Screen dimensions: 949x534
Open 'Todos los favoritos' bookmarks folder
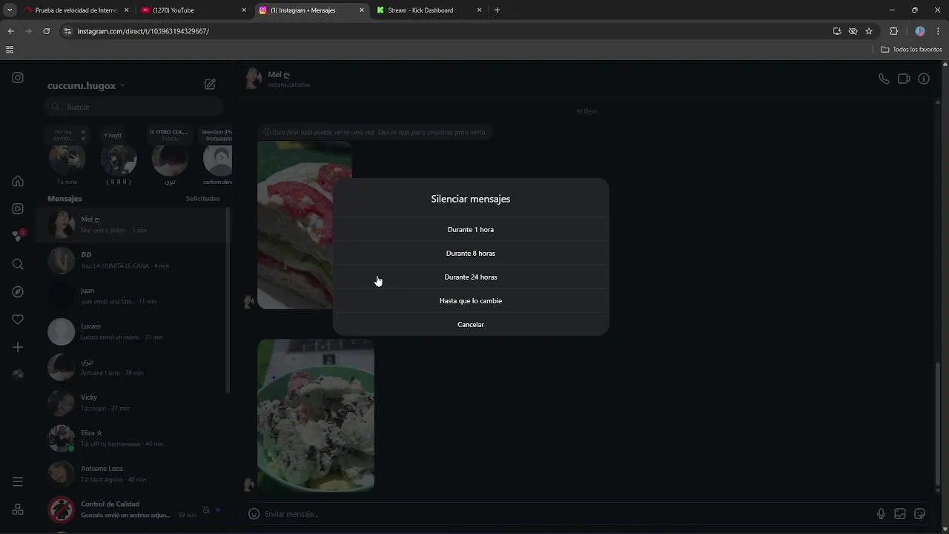point(911,50)
